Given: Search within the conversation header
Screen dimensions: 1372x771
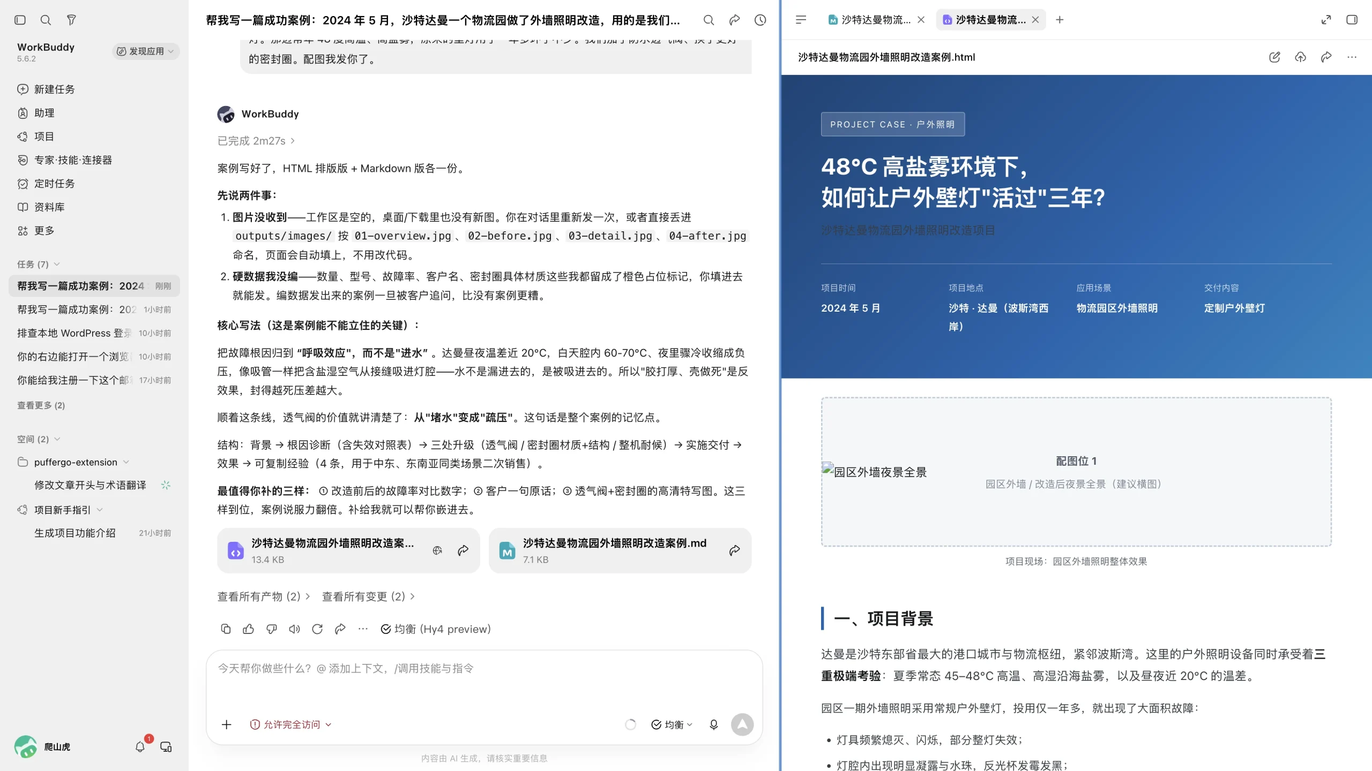Looking at the screenshot, I should [709, 20].
